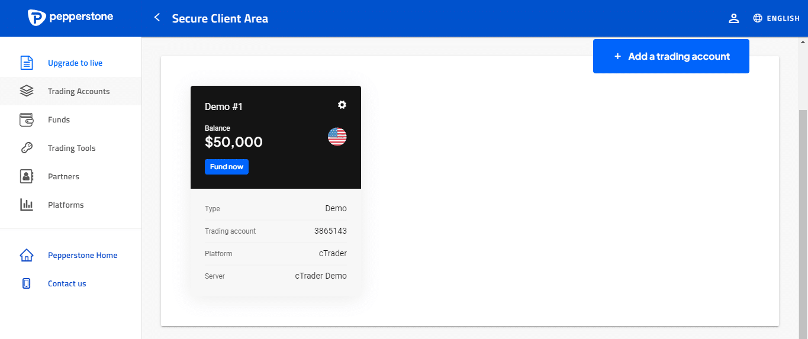Screen dimensions: 808x339
Task: Click the Funds wallet icon
Action: coord(27,120)
